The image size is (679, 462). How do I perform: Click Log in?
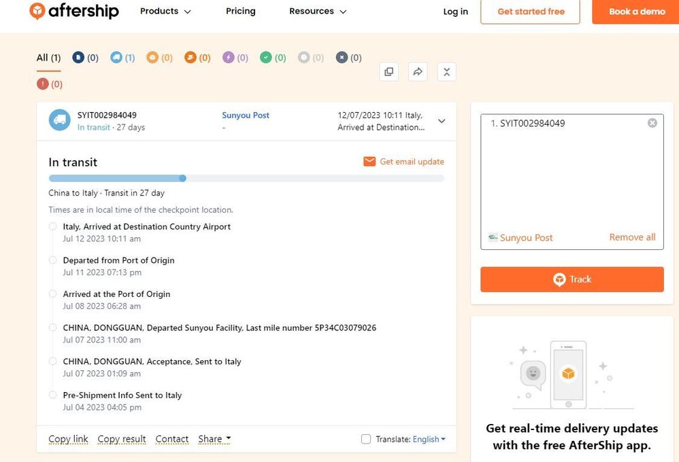456,12
